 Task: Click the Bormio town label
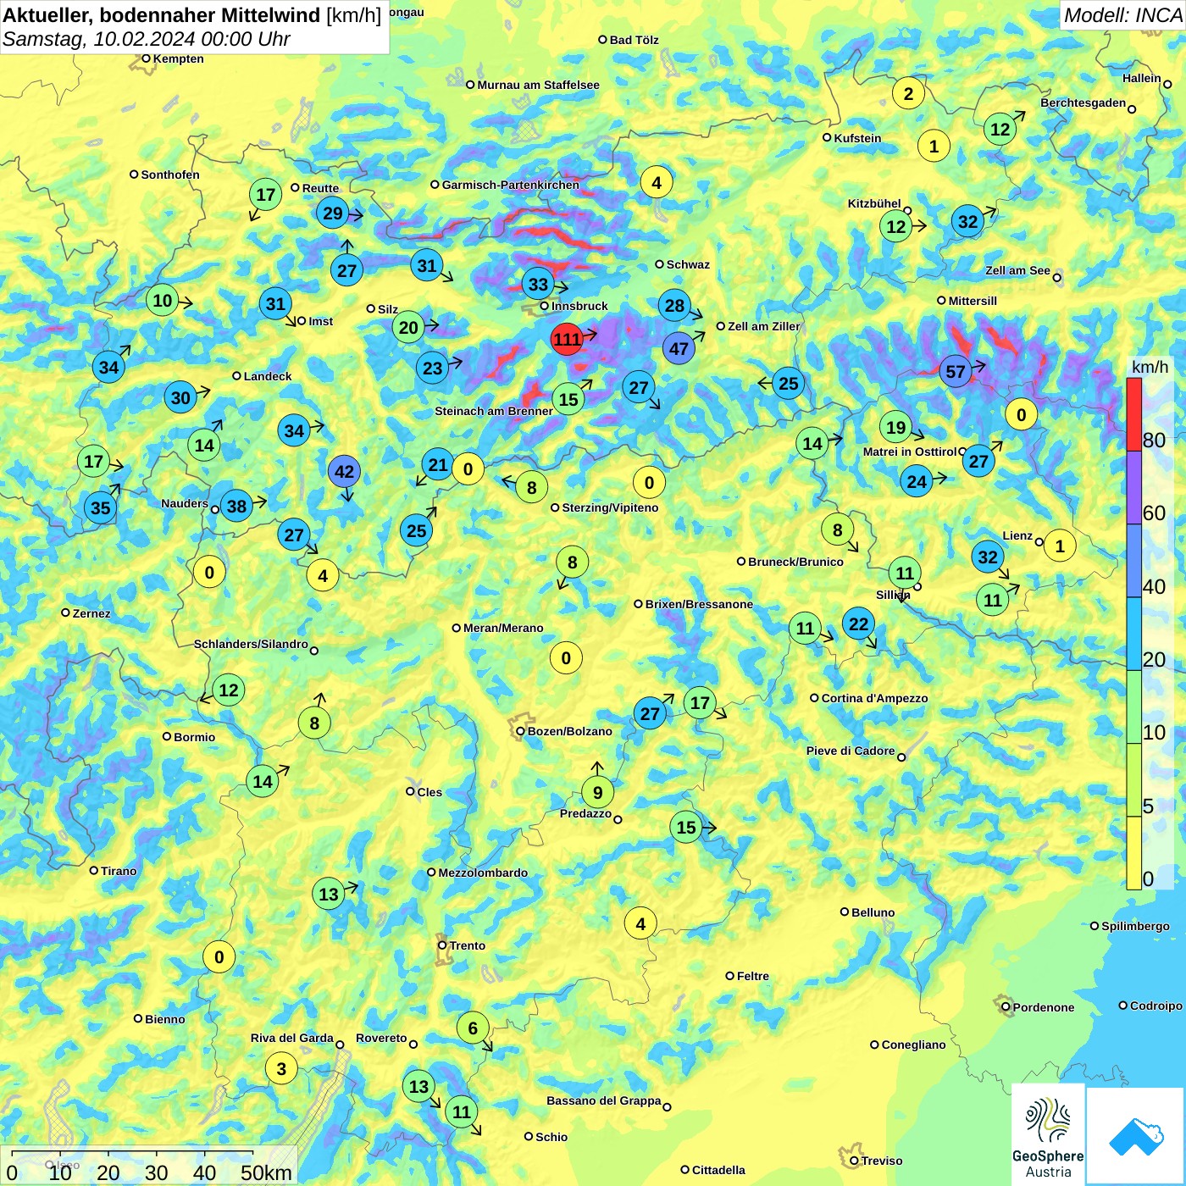[194, 737]
